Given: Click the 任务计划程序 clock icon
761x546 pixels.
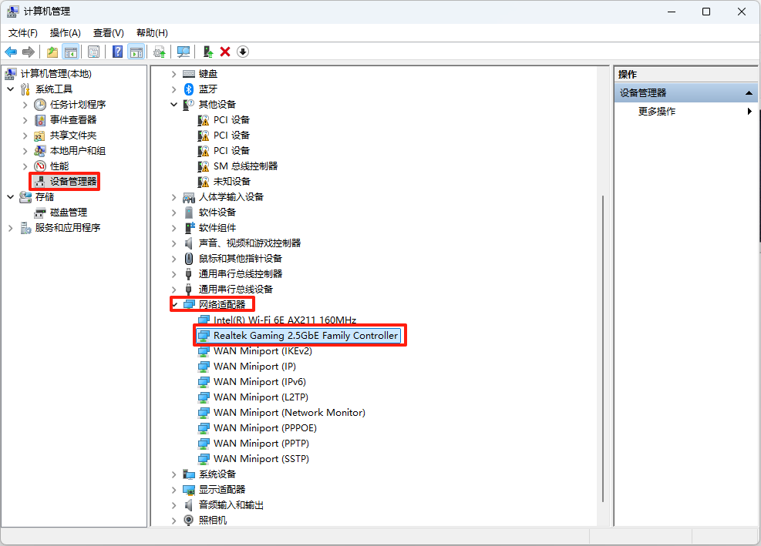Looking at the screenshot, I should point(40,105).
